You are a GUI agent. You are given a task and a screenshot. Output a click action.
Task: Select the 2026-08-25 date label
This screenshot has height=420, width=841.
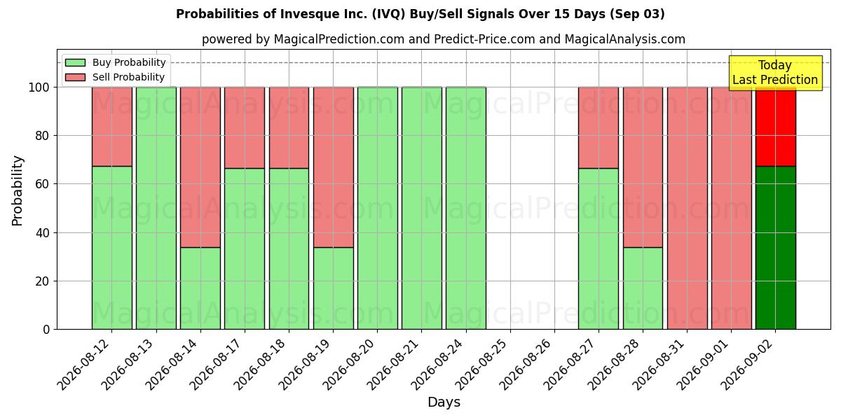pyautogui.click(x=483, y=363)
